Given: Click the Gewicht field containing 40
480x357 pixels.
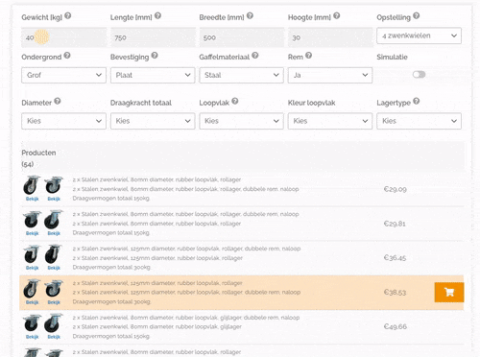Looking at the screenshot, I should 63,37.
